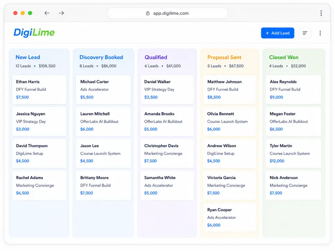Click the address bar lock icon
The image size is (335, 251).
point(148,13)
